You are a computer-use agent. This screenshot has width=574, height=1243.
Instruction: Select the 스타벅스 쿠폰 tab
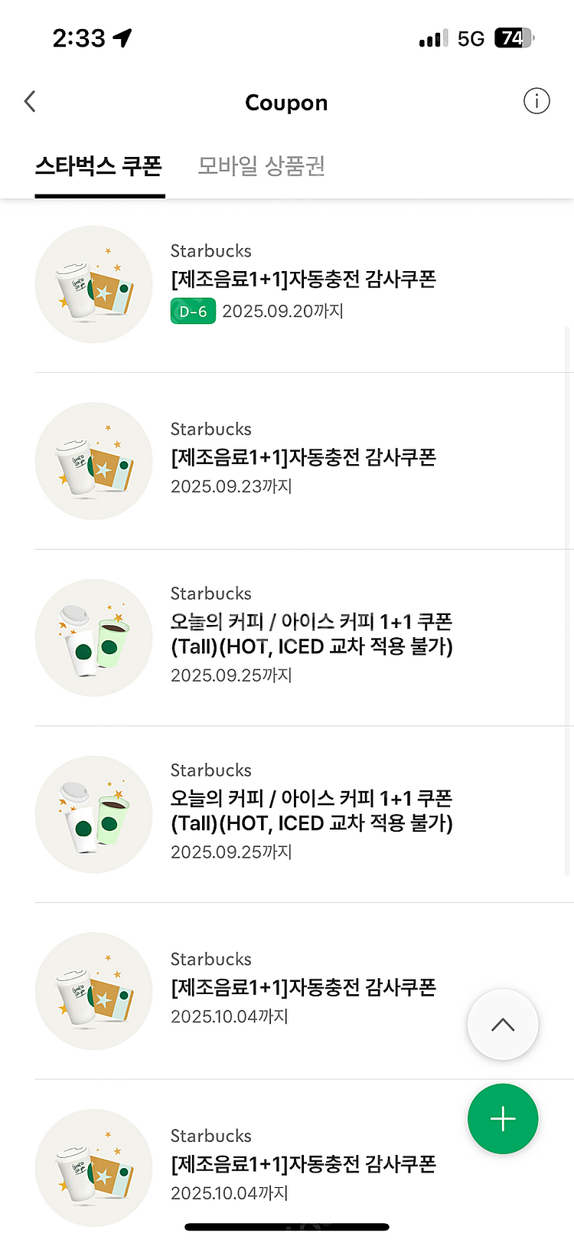(99, 165)
